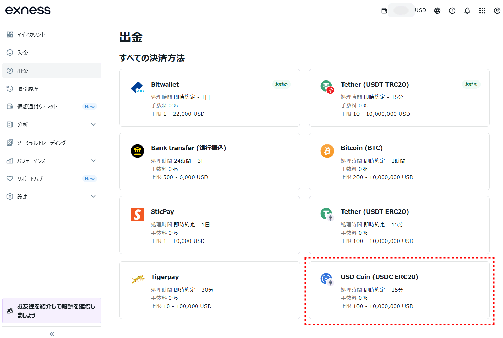Screen dimensions: 503x338
Task: Click 処理時間 24時間 - 3日 text
Action: [x=179, y=161]
